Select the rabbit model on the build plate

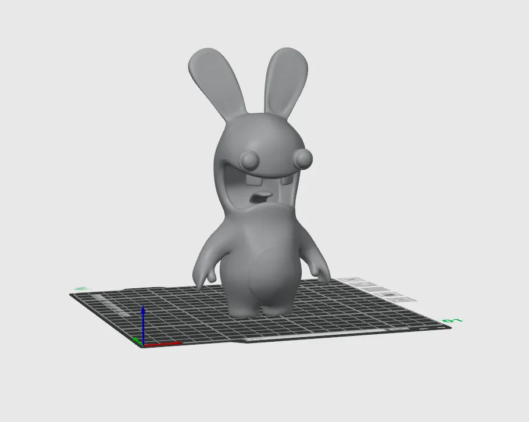pyautogui.click(x=262, y=233)
